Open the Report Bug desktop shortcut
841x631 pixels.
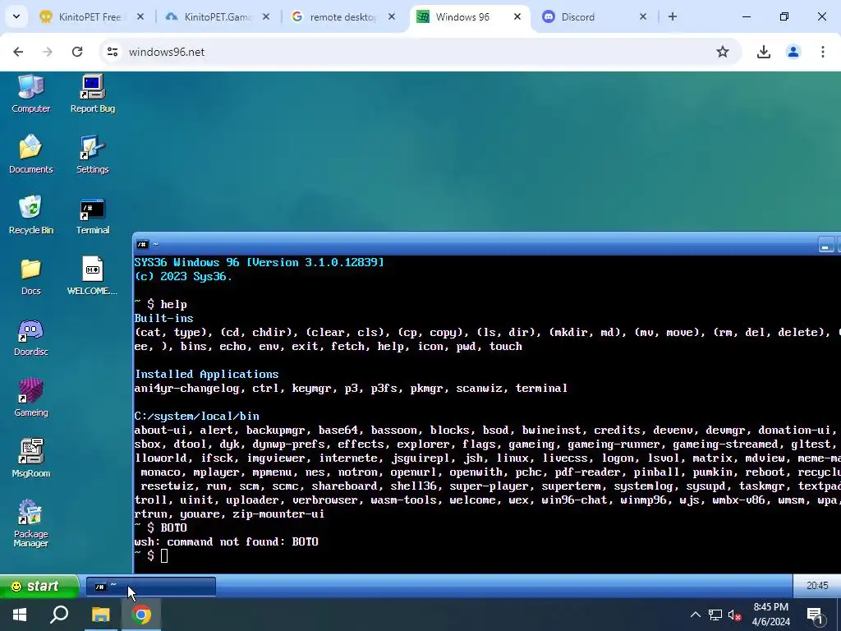[92, 92]
